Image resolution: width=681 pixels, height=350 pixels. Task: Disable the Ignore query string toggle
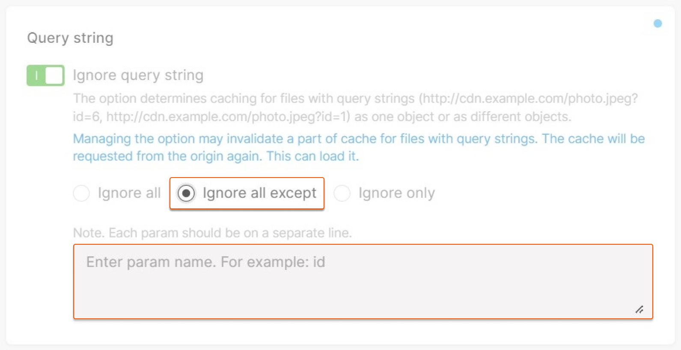click(x=45, y=76)
